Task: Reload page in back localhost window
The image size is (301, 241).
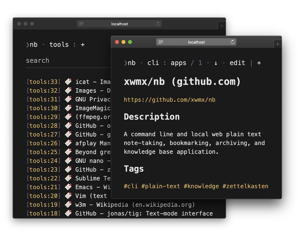Action: 158,24
